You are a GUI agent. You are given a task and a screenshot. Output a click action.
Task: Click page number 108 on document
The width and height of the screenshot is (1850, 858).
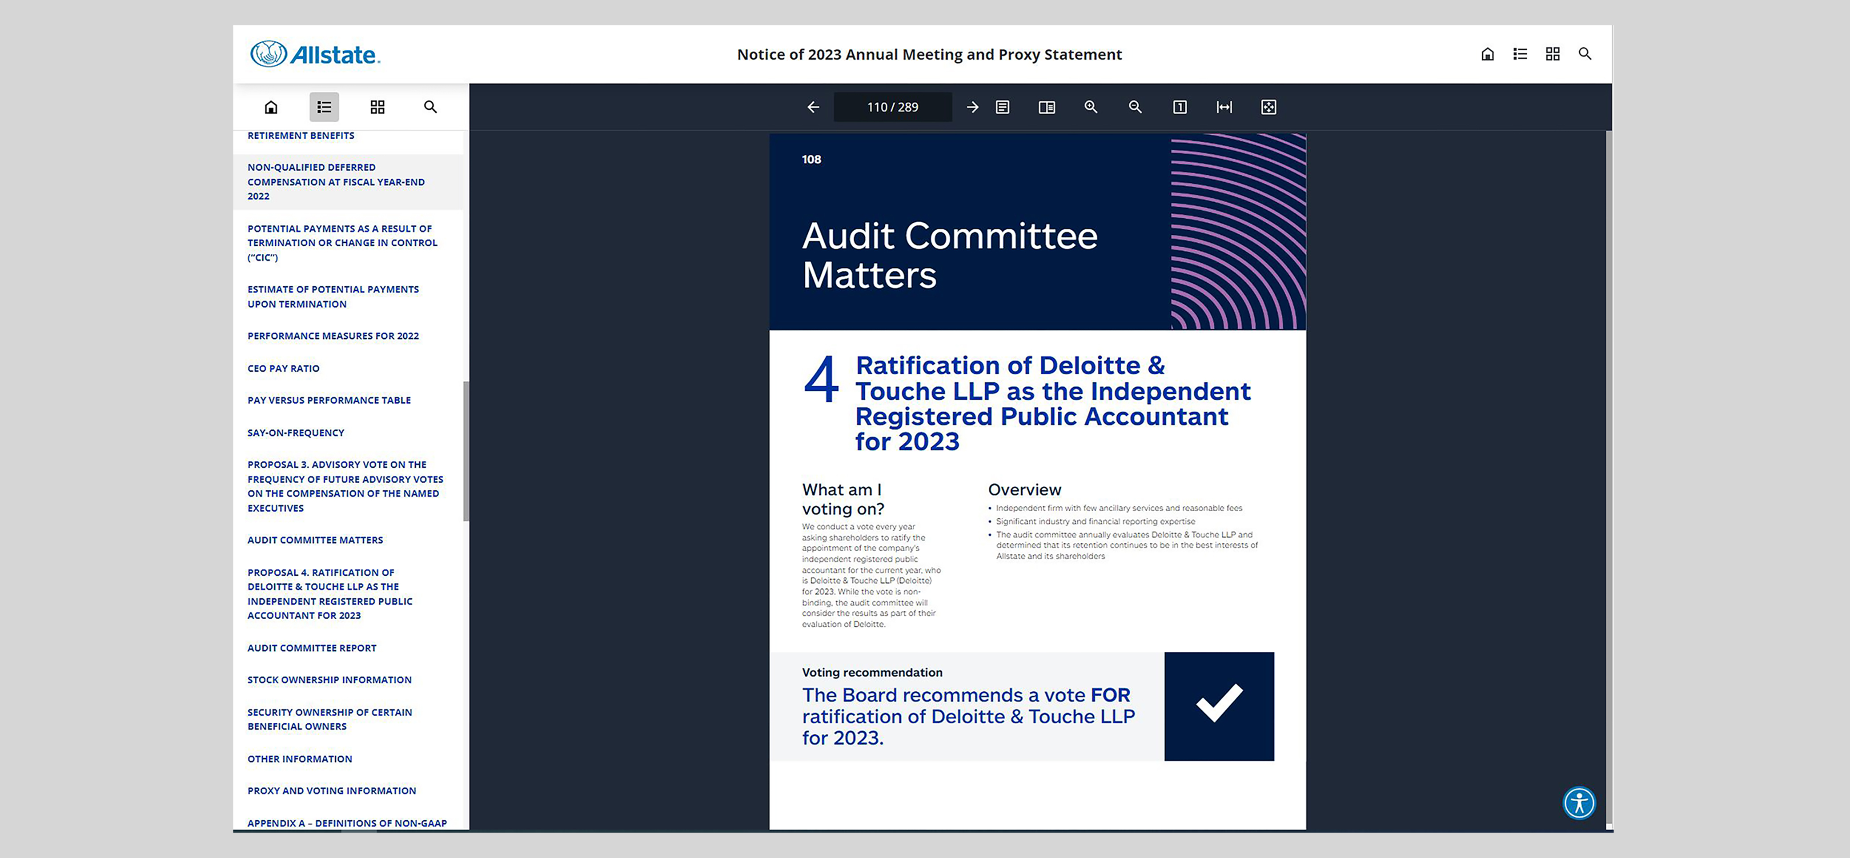(x=811, y=160)
